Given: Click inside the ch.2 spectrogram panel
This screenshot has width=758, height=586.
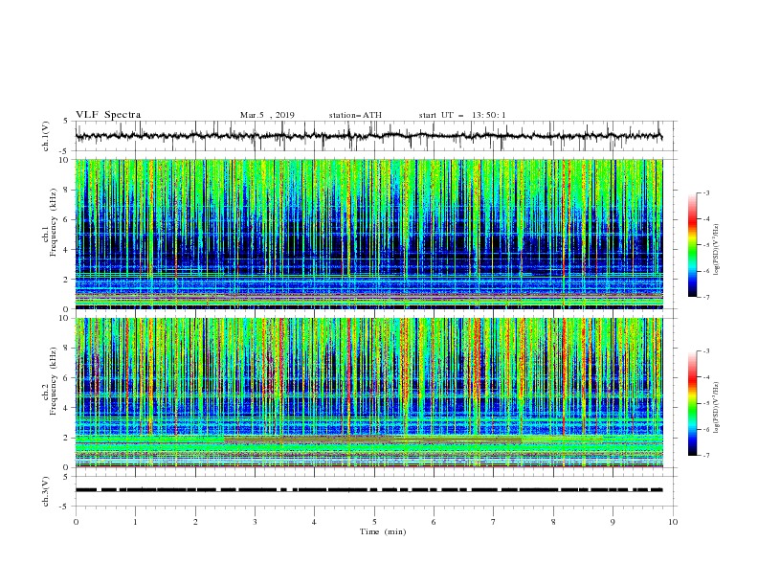Looking at the screenshot, I should click(368, 393).
